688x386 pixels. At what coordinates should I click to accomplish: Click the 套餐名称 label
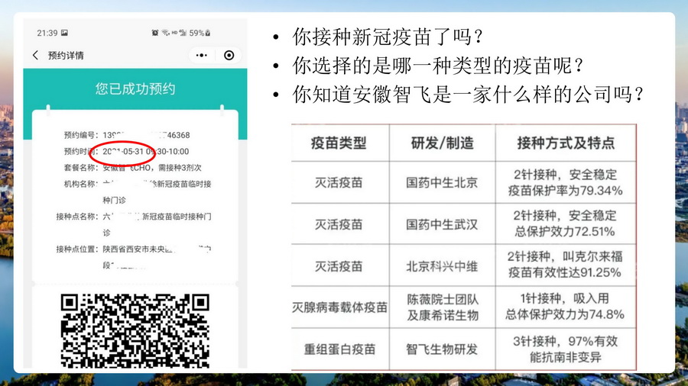(81, 168)
